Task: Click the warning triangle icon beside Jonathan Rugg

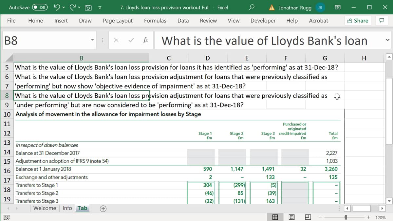Action: pyautogui.click(x=271, y=8)
